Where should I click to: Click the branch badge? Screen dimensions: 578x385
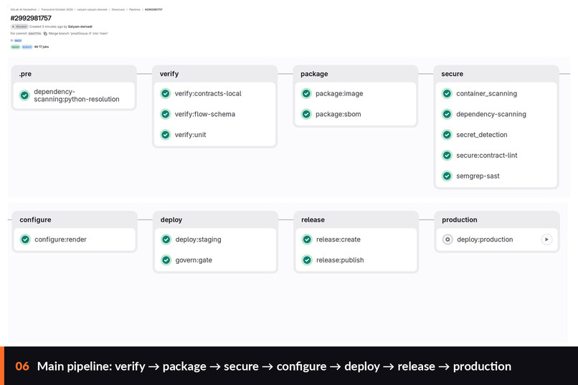[27, 47]
